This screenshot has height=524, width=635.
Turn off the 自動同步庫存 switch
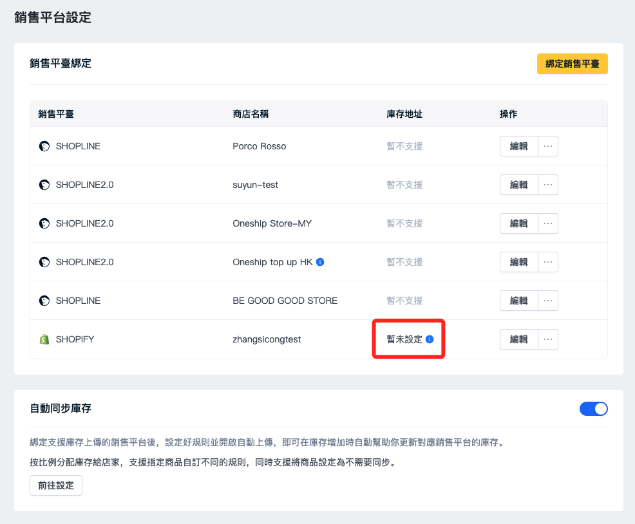pos(593,409)
